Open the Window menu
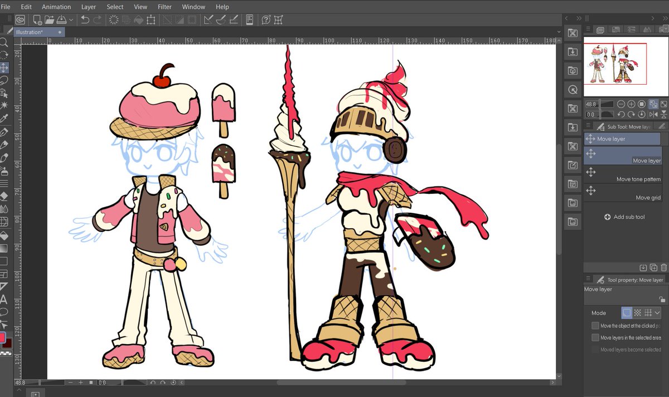Image resolution: width=669 pixels, height=397 pixels. pos(192,7)
